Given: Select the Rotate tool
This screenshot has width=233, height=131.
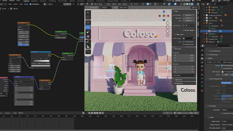Looking at the screenshot, I should [88, 27].
